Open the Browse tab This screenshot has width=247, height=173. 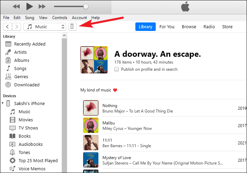coord(189,27)
